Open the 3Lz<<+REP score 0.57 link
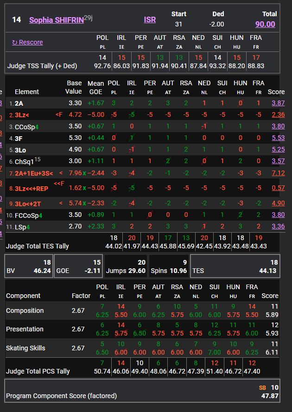The image size is (292, 412). (x=278, y=188)
